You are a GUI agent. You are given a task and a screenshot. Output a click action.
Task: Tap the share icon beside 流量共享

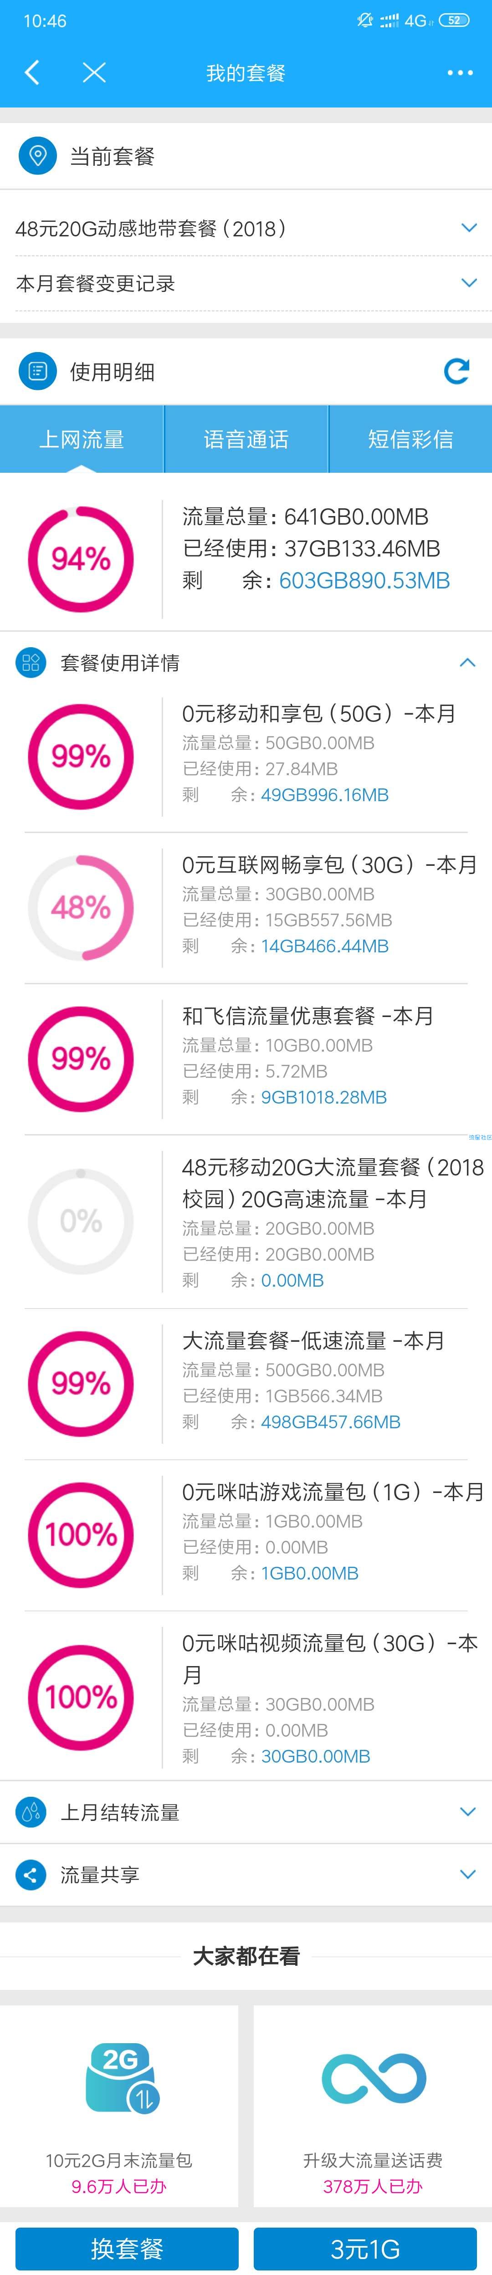[31, 1875]
